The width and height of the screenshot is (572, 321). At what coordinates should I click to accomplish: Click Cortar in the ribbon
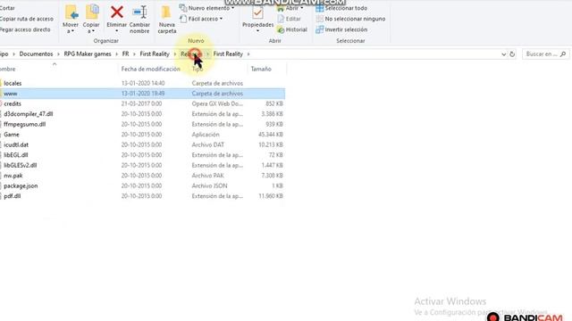coord(7,8)
